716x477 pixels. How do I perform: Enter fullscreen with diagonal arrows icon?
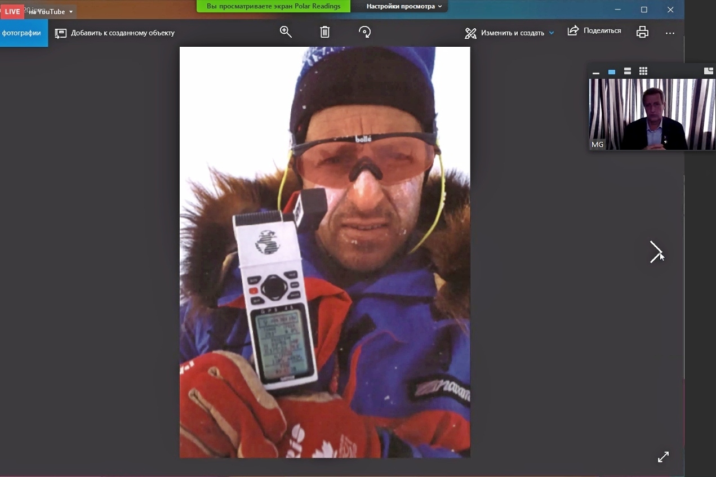point(663,457)
